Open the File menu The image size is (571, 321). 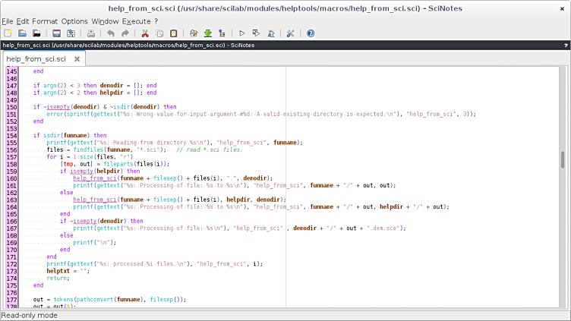8,21
